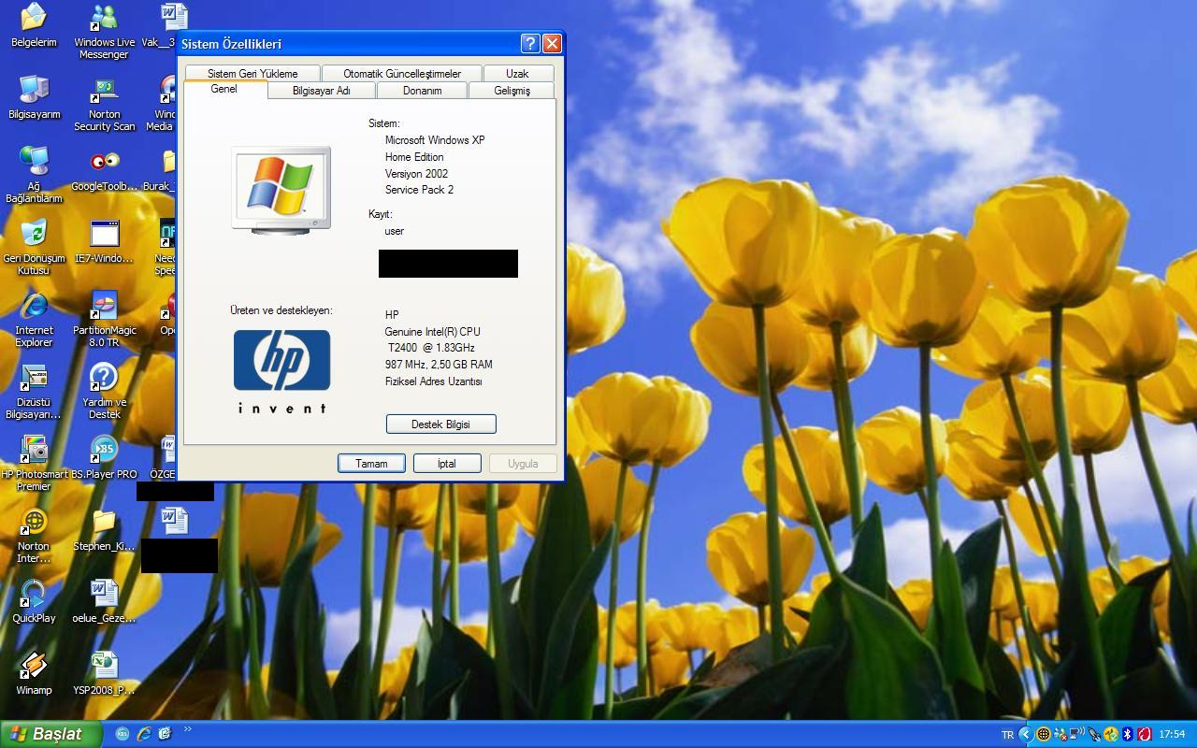Launch Norton Internet Security desktop shortcut
This screenshot has width=1197, height=748.
[x=34, y=535]
